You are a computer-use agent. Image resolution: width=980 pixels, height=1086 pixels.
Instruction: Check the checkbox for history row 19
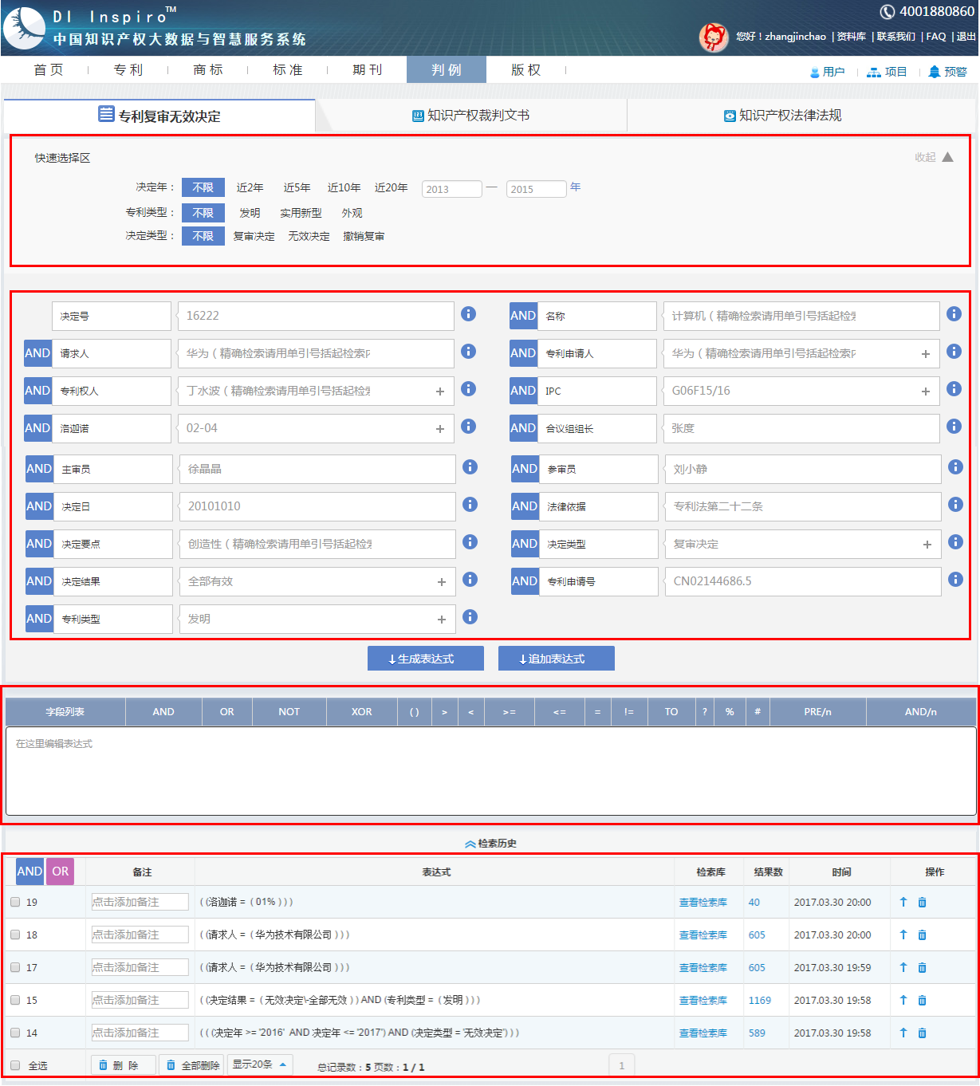point(15,902)
